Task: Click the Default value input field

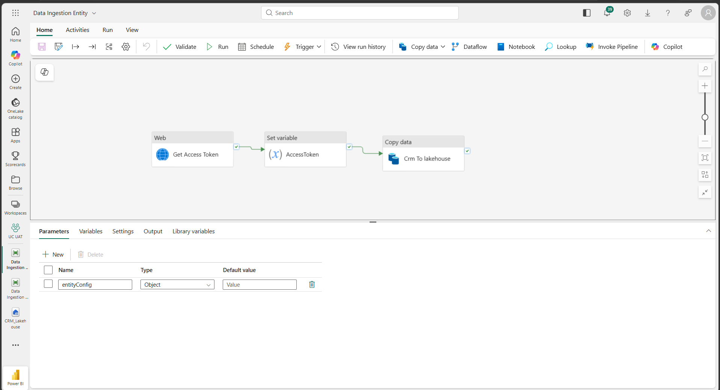Action: coord(260,284)
